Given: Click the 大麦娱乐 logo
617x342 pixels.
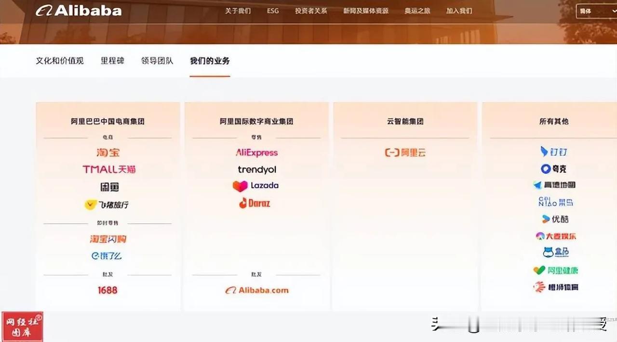Looking at the screenshot, I should [556, 236].
